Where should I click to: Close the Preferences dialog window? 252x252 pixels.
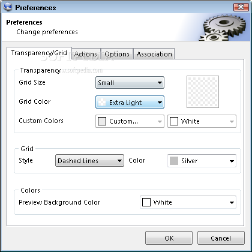pyautogui.click(x=241, y=7)
